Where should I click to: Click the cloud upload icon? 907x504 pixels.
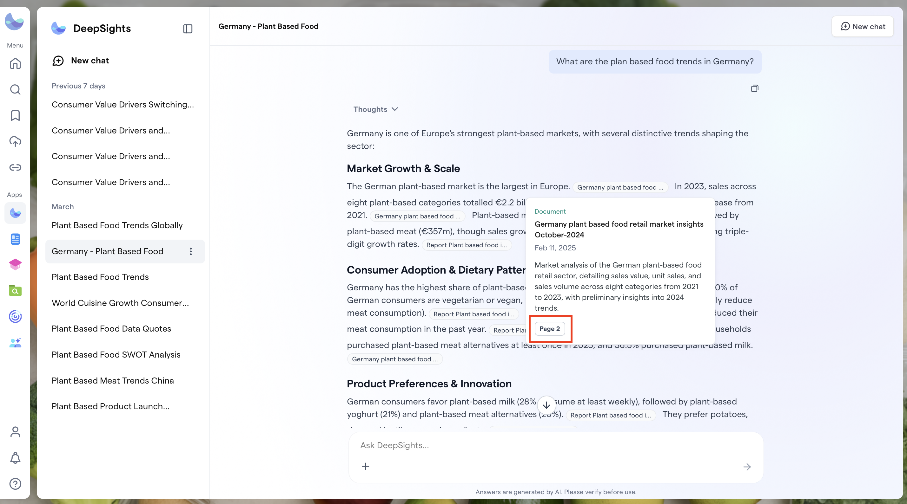[15, 141]
